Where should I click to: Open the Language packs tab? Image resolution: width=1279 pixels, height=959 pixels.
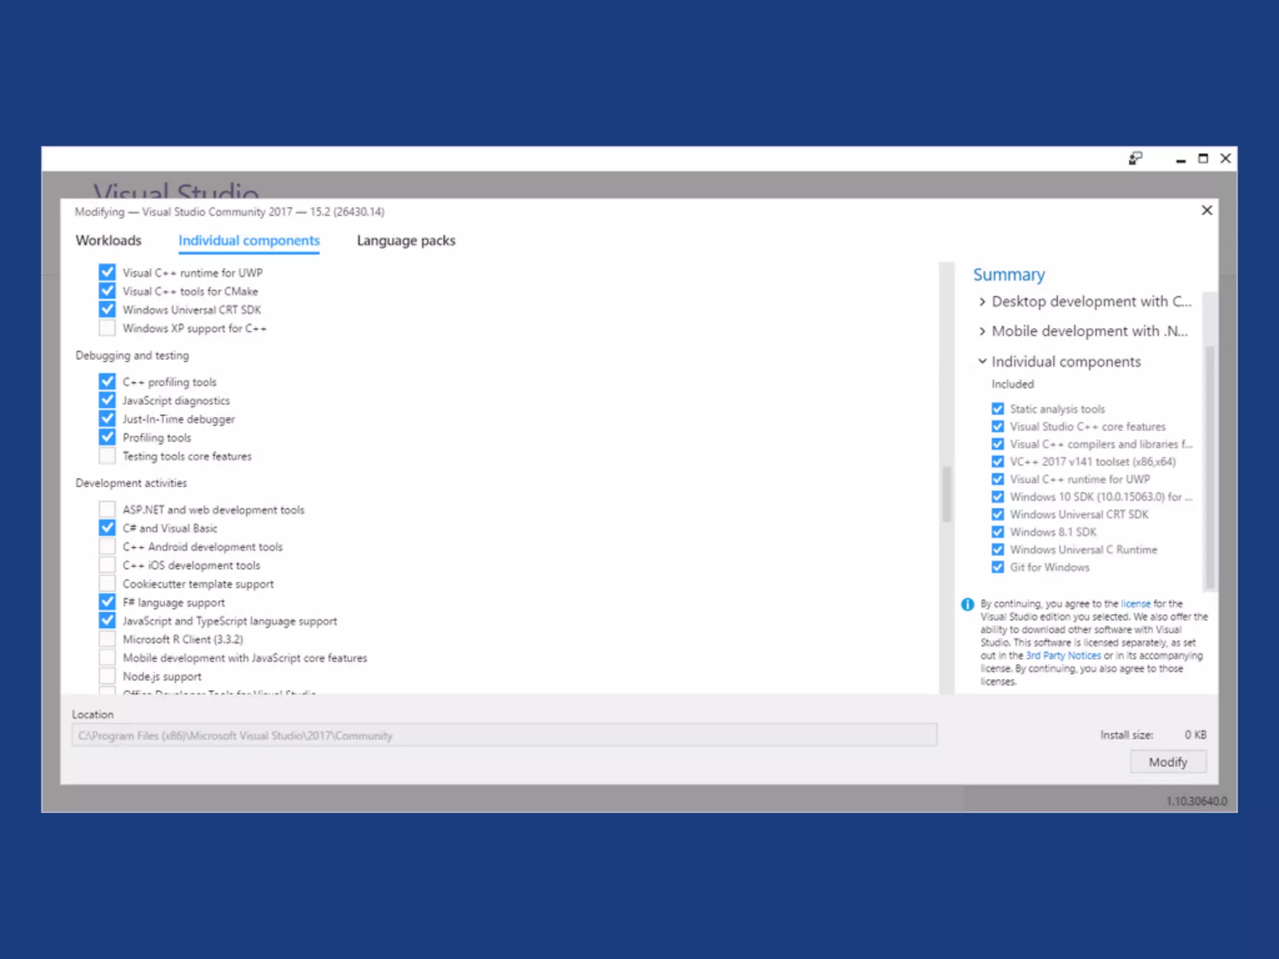tap(406, 240)
